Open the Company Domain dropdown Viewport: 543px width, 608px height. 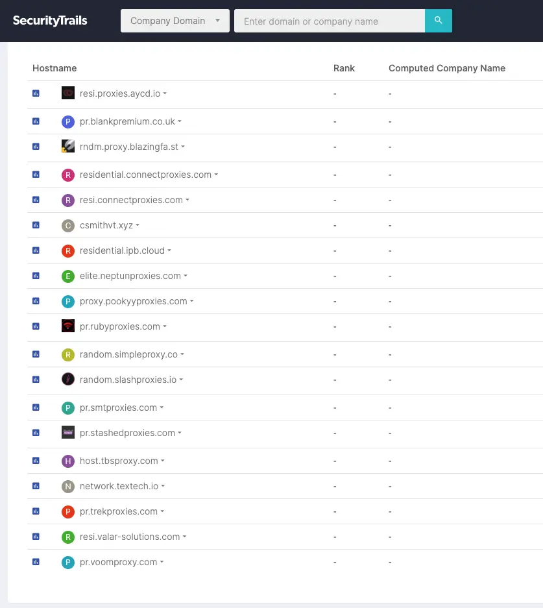174,20
